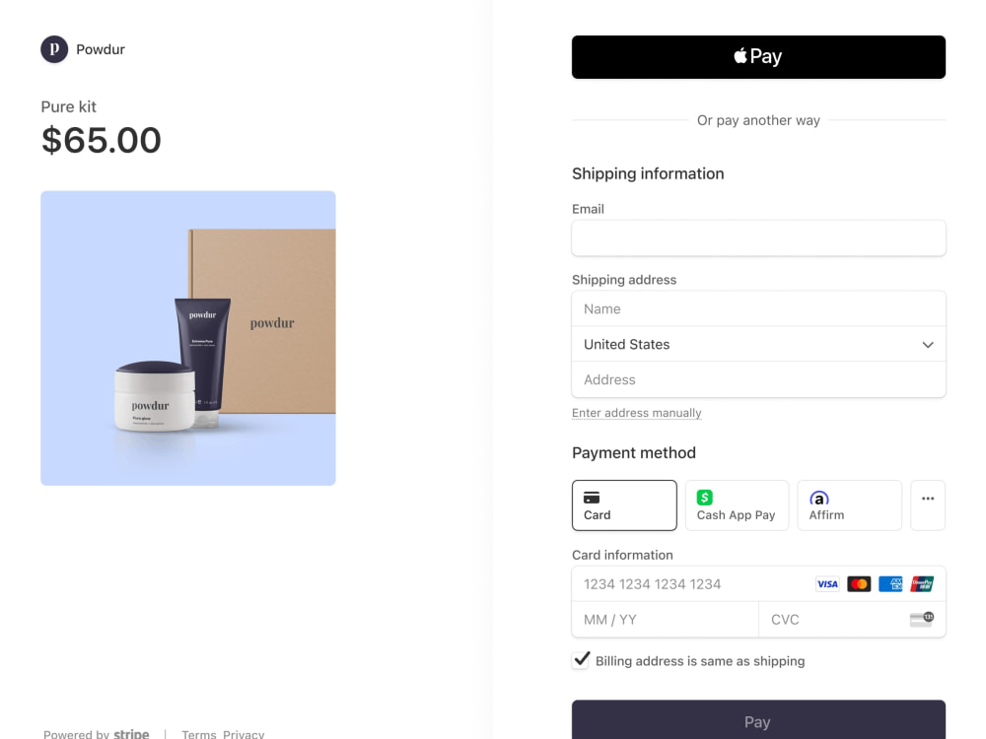The image size is (986, 739).
Task: Click the Visa card icon
Action: (827, 583)
